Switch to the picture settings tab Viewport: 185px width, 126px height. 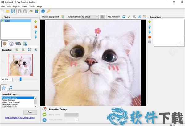pyautogui.click(x=25, y=44)
